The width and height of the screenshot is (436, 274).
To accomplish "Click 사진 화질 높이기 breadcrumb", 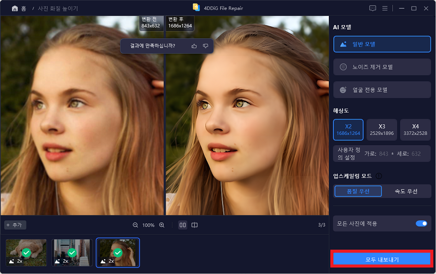I will click(58, 9).
